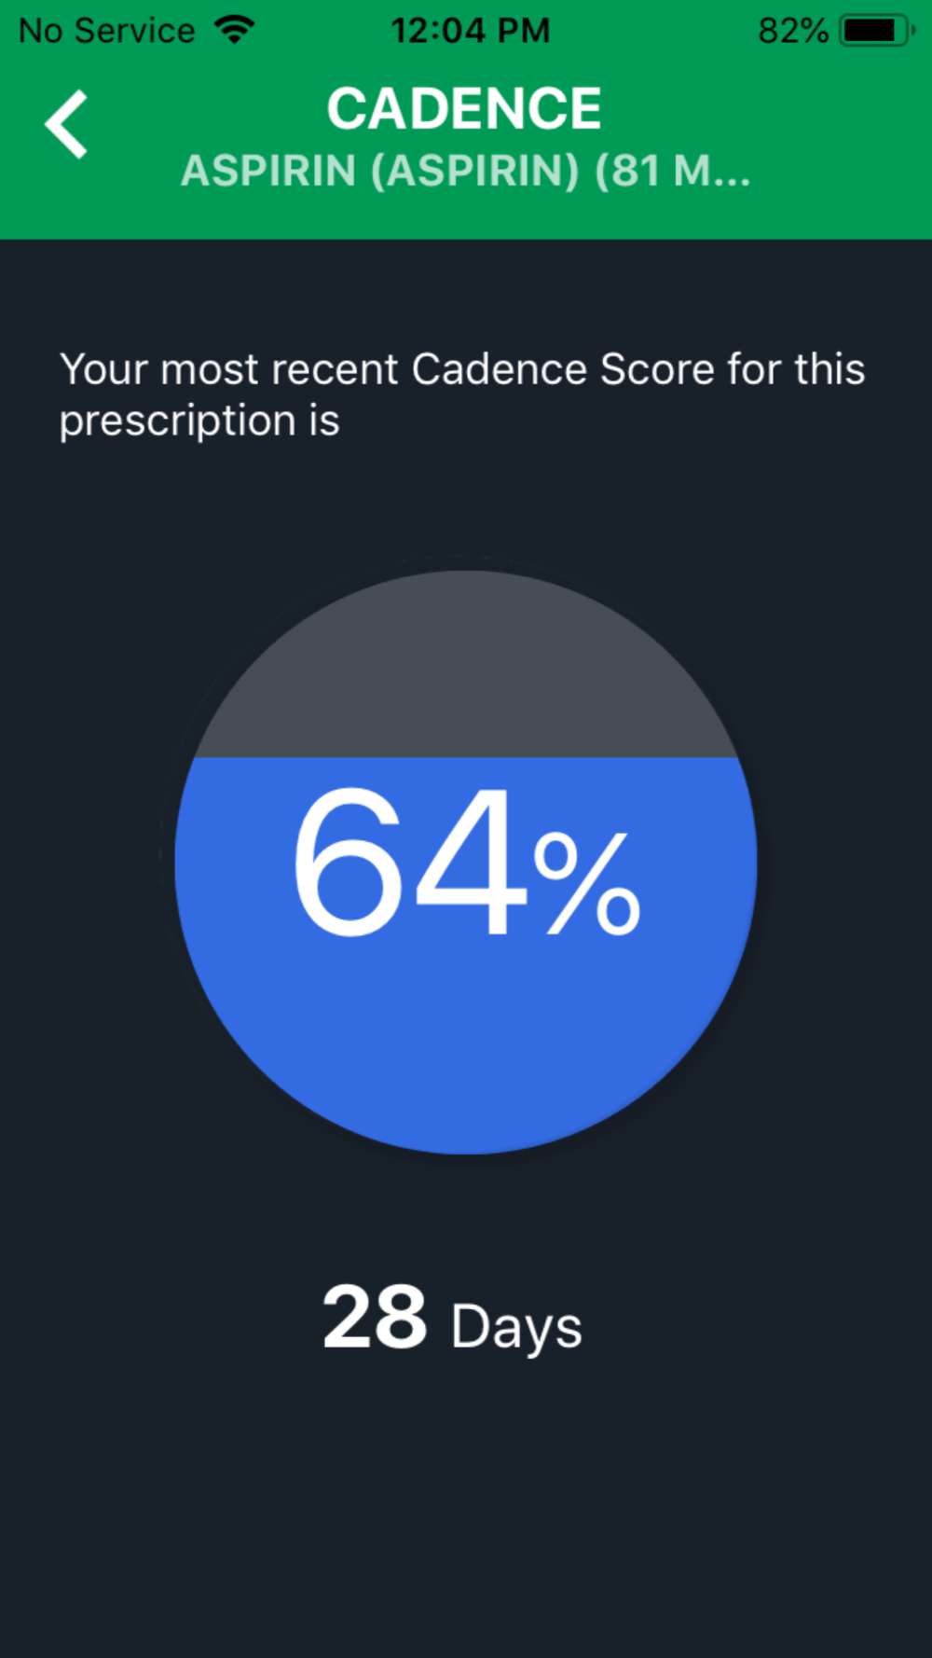Tap the 12:04 PM clock
932x1658 pixels.
[x=471, y=31]
